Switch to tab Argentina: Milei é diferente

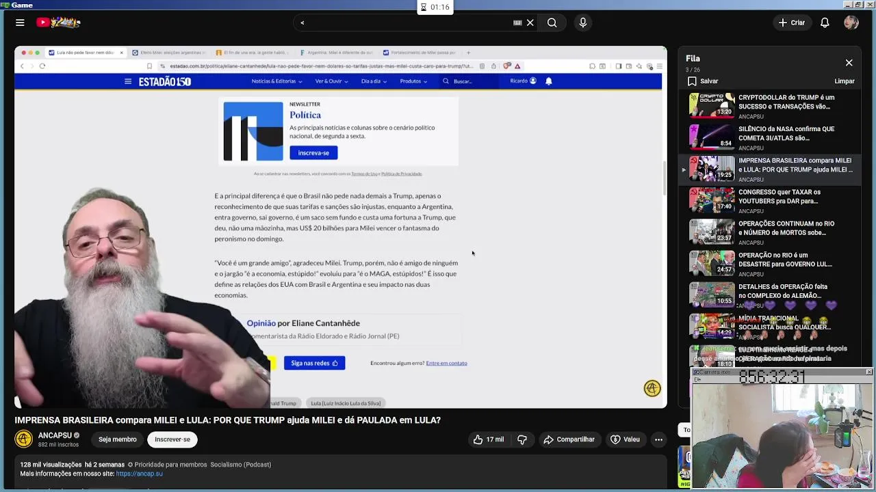coord(335,53)
